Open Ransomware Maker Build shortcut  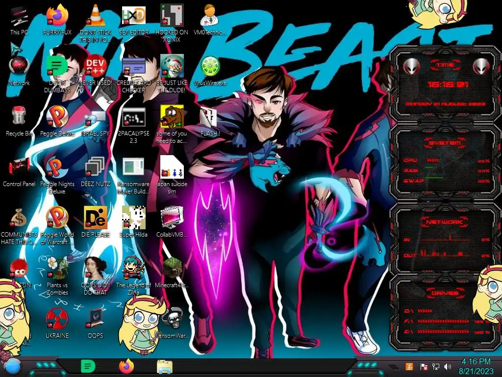133,167
